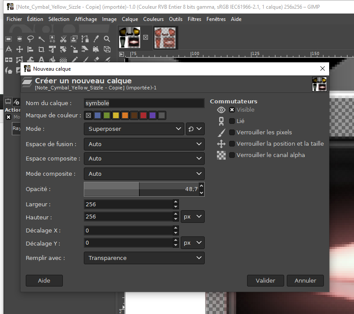Select the Paths tool
This screenshot has width=354, height=314.
(85, 39)
